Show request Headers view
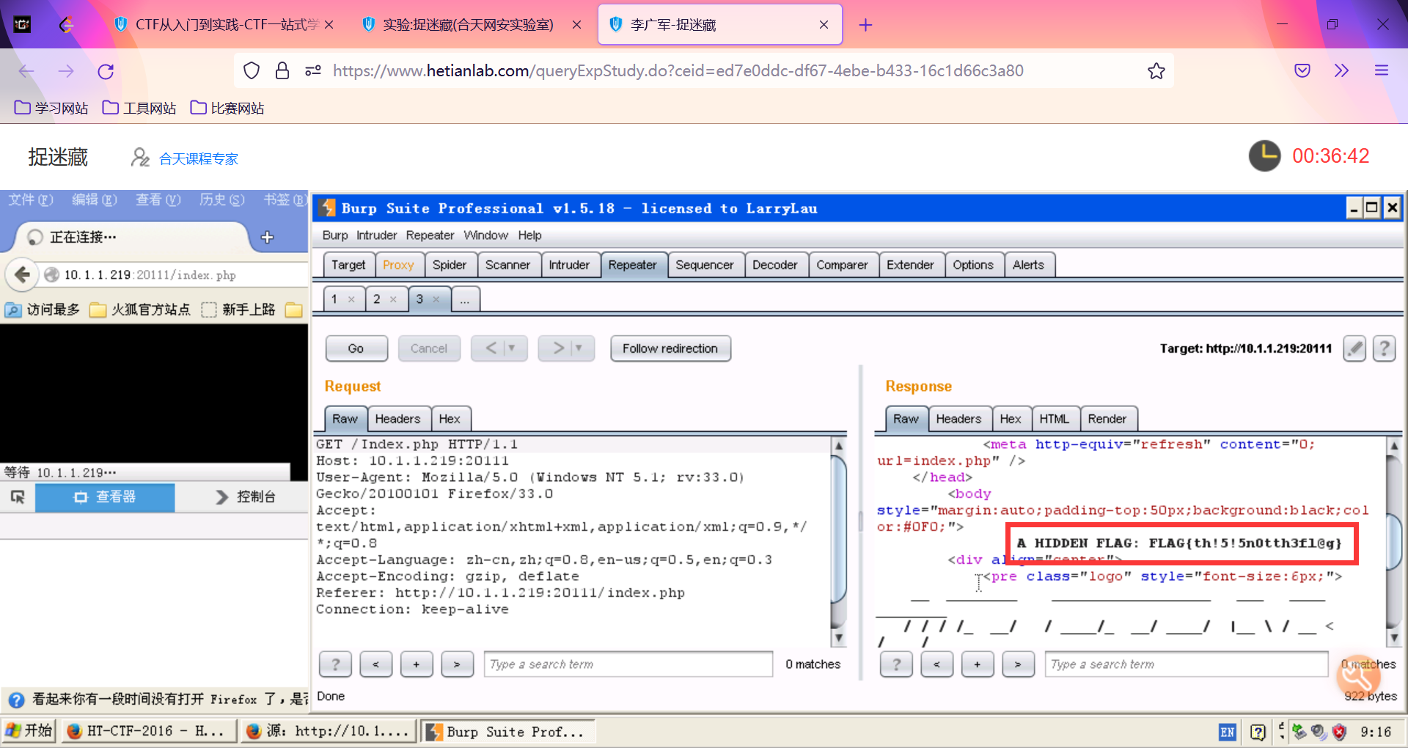This screenshot has width=1408, height=748. pyautogui.click(x=397, y=419)
